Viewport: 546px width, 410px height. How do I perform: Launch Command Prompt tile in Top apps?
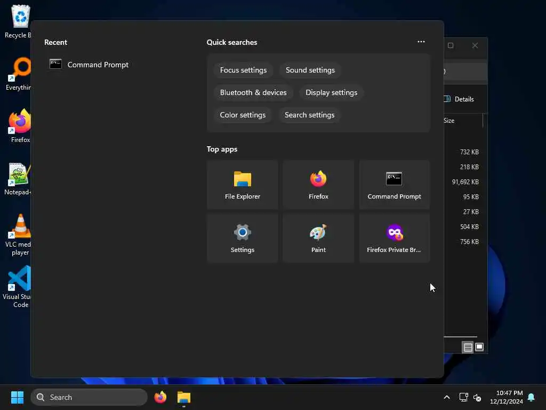tap(394, 185)
